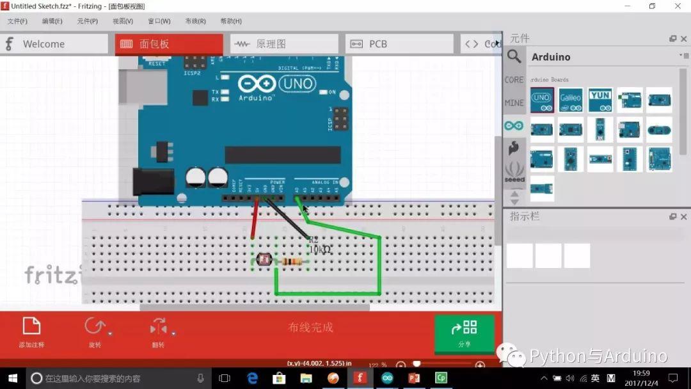The height and width of the screenshot is (389, 691).
Task: Select fourth board in first parts row
Action: tap(630, 100)
